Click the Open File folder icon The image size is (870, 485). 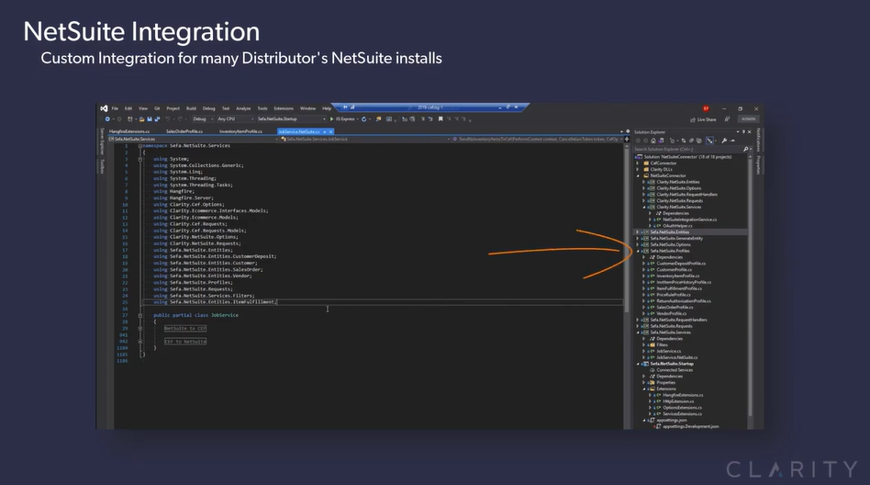point(141,118)
